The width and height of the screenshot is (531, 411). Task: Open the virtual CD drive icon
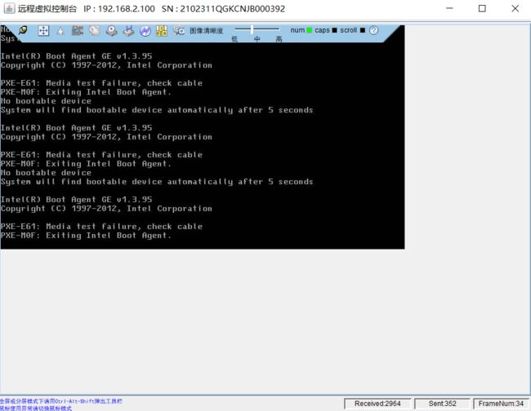point(111,31)
